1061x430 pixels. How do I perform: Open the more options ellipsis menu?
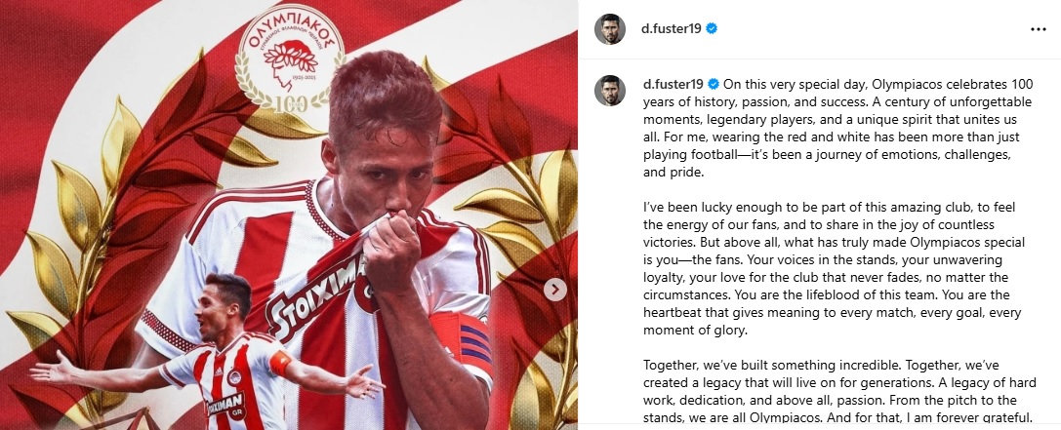(1038, 29)
